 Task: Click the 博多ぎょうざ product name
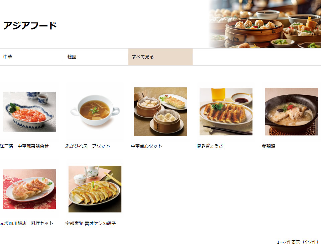click(x=210, y=146)
